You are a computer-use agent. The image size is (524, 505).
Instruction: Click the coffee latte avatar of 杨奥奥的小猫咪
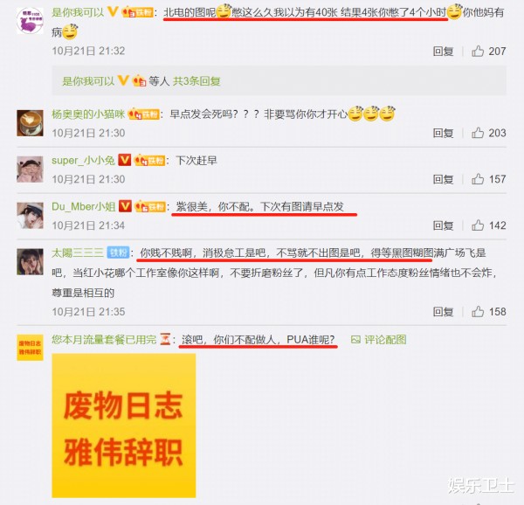tap(30, 123)
